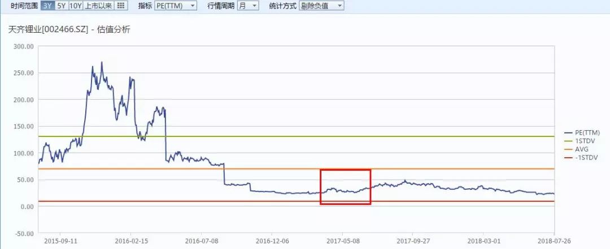610x249 pixels.
Task: Click the 200.00 y-axis label
Action: tap(24, 100)
